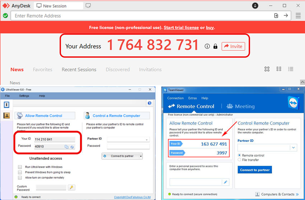Image resolution: width=305 pixels, height=200 pixels.
Task: Open the Recent Sessions tab in AnyDesk
Action: tap(79, 70)
